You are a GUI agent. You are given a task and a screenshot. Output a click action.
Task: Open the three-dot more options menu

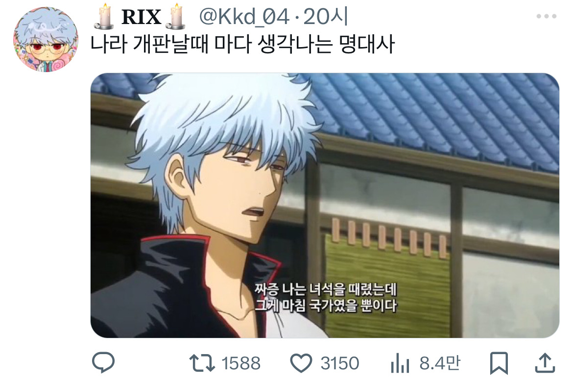[x=547, y=16]
